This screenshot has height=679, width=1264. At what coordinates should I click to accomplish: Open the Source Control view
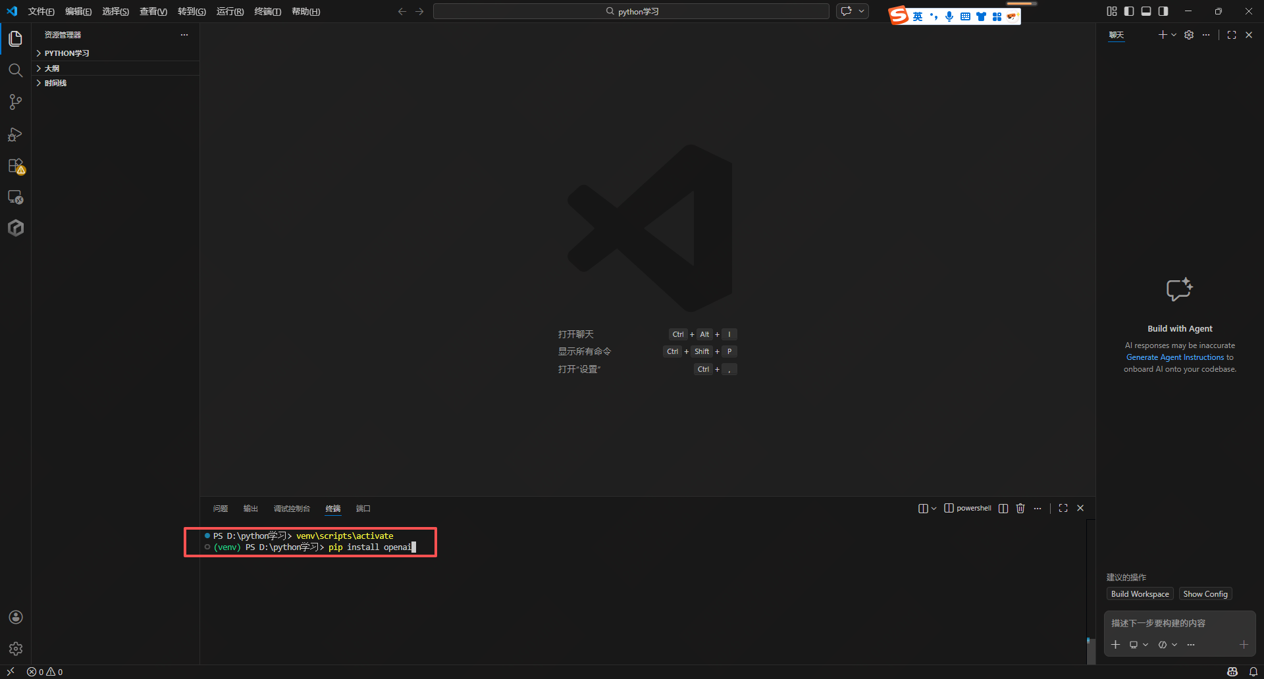(x=16, y=102)
